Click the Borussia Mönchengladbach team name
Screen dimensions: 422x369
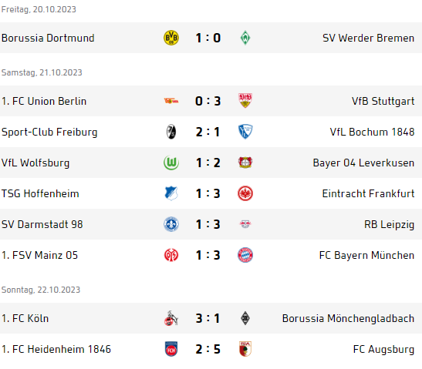click(x=348, y=318)
